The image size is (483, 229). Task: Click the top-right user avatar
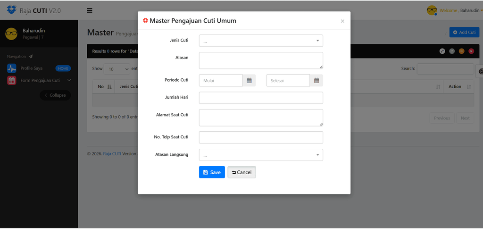click(432, 10)
